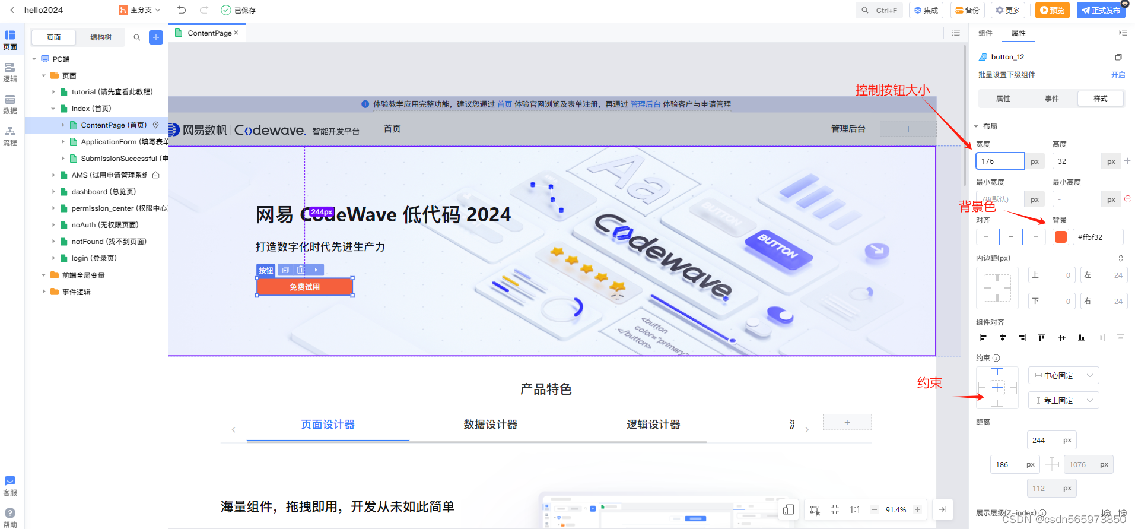Click the fit-to-screen shrink icon
1135x529 pixels.
pos(835,509)
